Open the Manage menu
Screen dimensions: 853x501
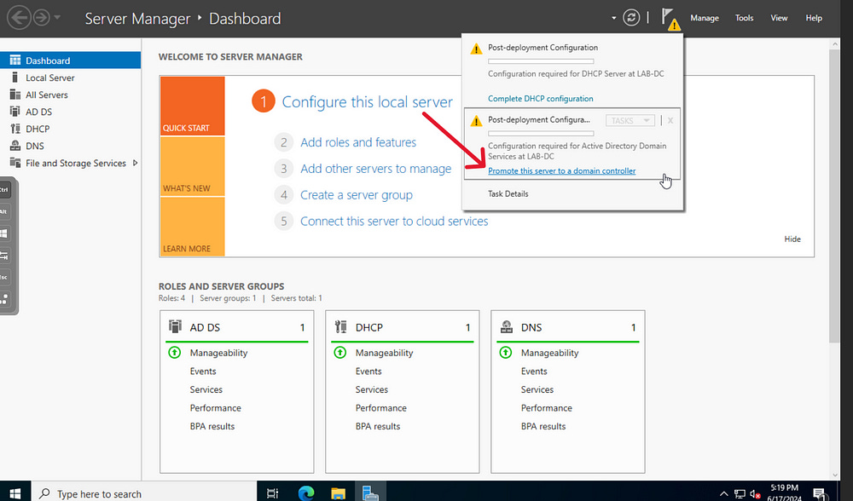[x=705, y=18]
